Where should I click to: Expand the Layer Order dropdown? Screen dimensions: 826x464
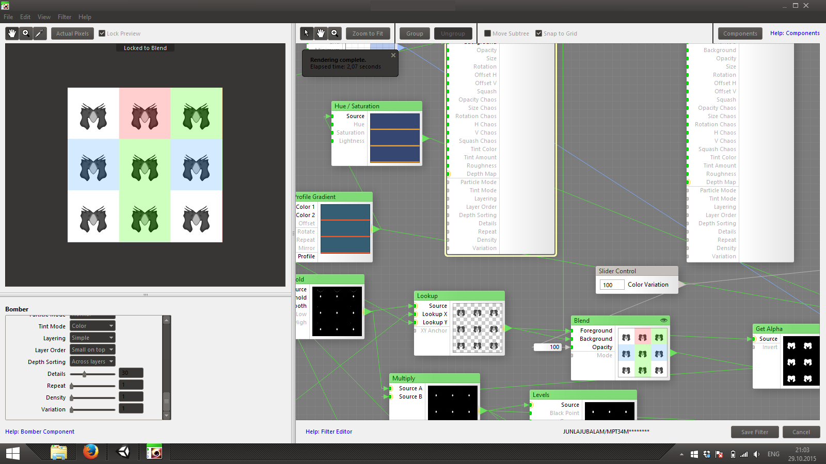(x=92, y=350)
